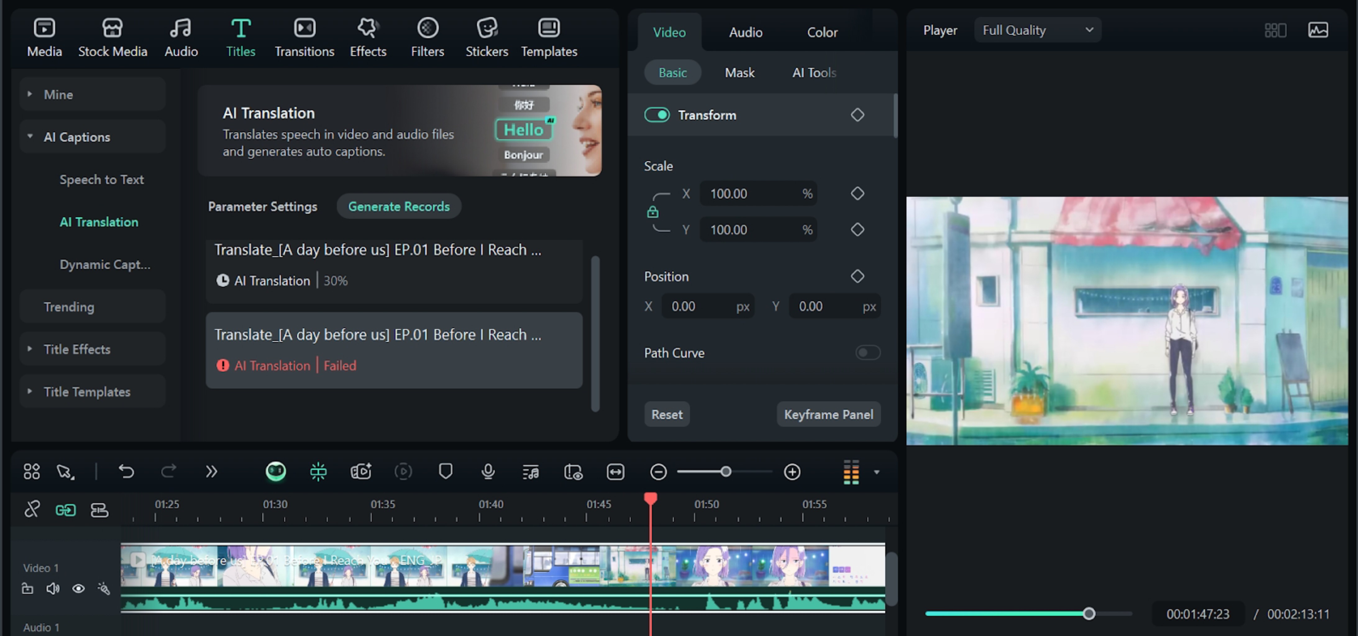The height and width of the screenshot is (636, 1358).
Task: Open the Keyframe Panel
Action: tap(828, 414)
